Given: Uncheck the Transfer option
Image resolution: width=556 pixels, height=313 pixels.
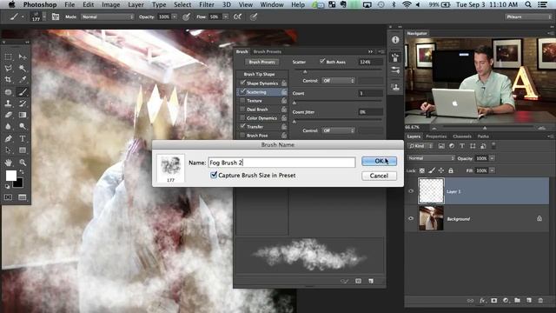Looking at the screenshot, I should pyautogui.click(x=242, y=126).
